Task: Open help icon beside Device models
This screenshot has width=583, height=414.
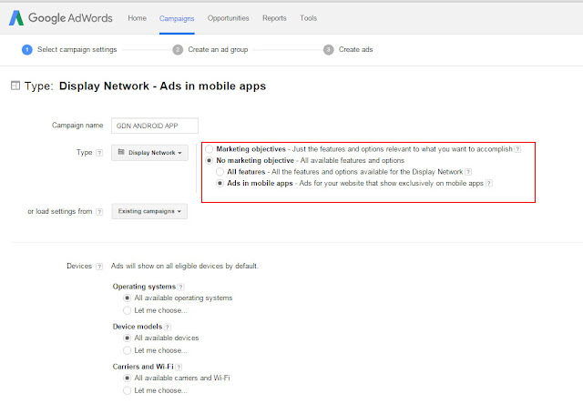Action: [x=168, y=328]
